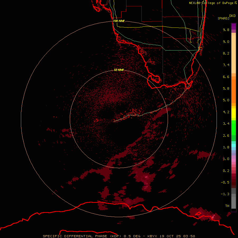Click the [PHAS] units label
The width and height of the screenshot is (238, 238).
(x=223, y=18)
